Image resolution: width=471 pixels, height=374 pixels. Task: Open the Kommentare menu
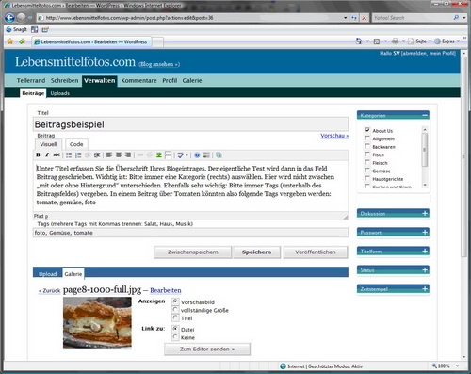coord(138,81)
